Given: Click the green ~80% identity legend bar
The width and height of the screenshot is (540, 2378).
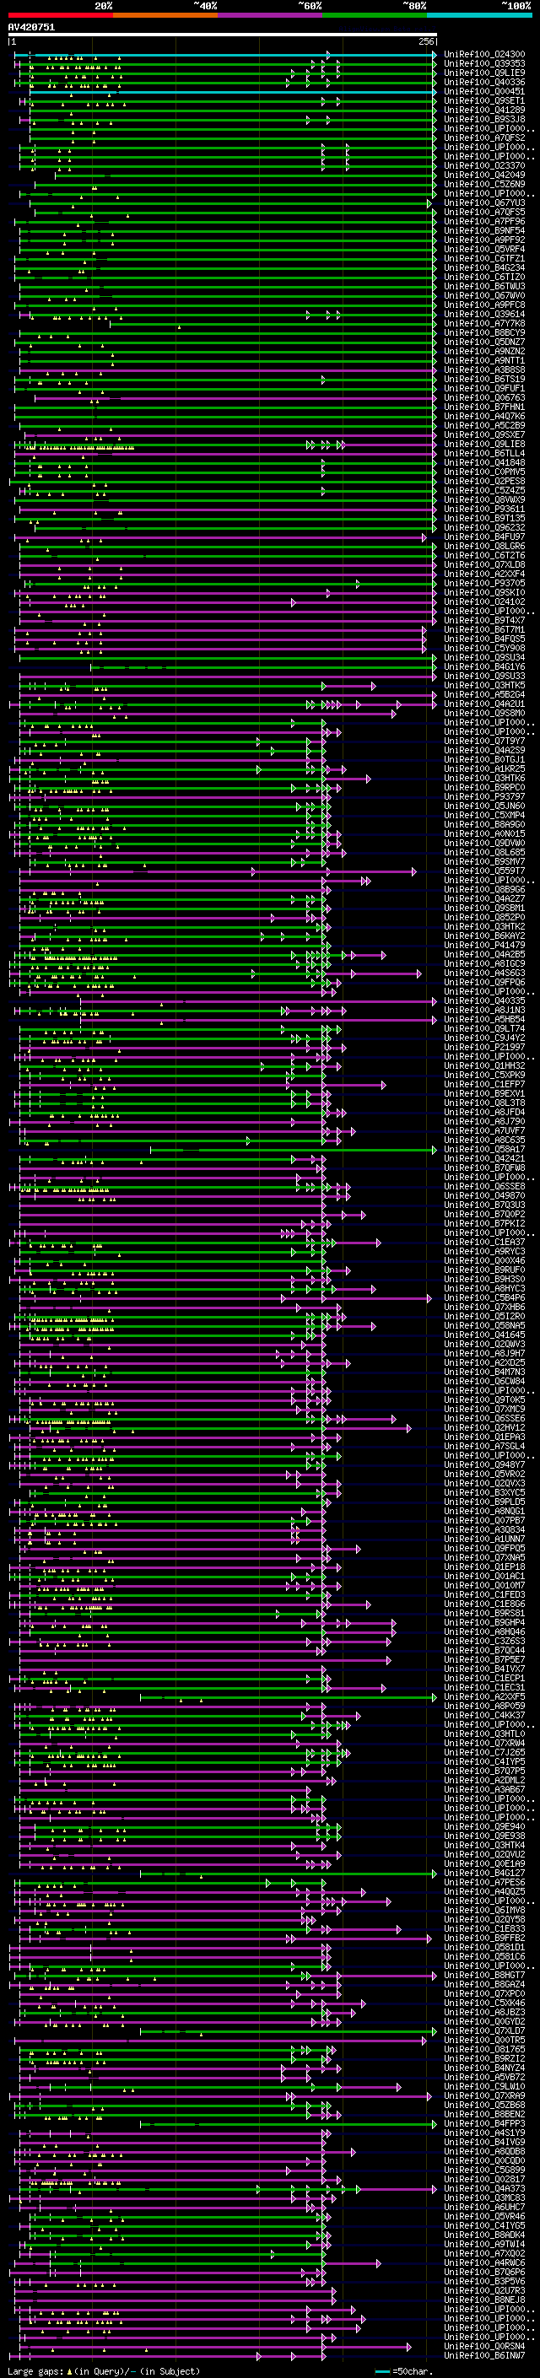Looking at the screenshot, I should pyautogui.click(x=375, y=15).
